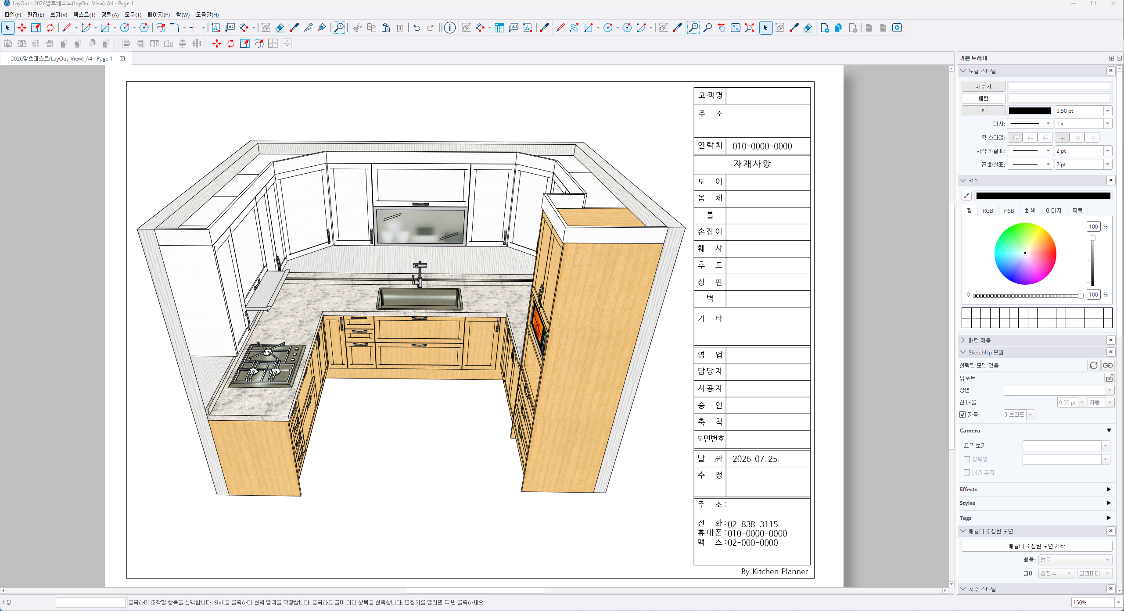Open the 텍스트(T) menu
The image size is (1124, 611).
coord(84,14)
